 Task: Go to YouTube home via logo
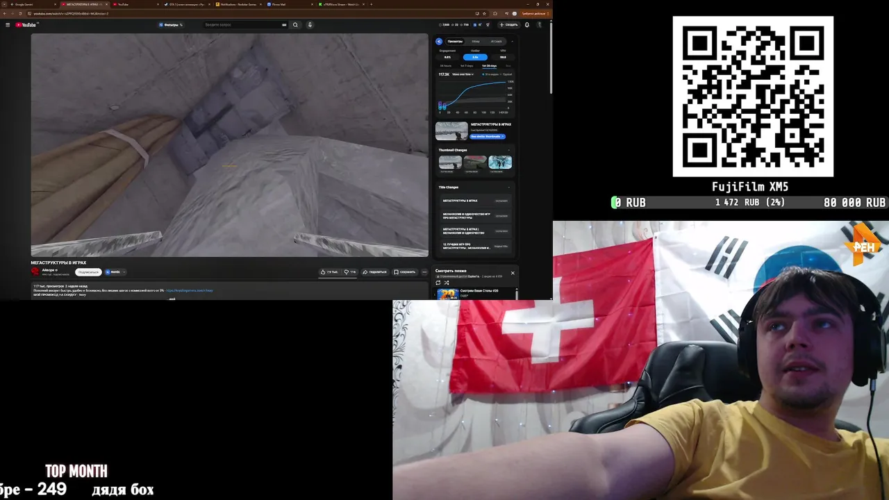(x=26, y=25)
